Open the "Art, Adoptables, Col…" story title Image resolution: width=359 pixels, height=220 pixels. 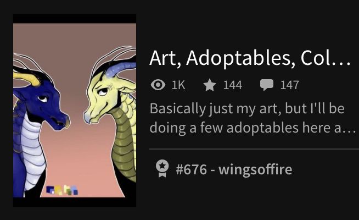[250, 58]
